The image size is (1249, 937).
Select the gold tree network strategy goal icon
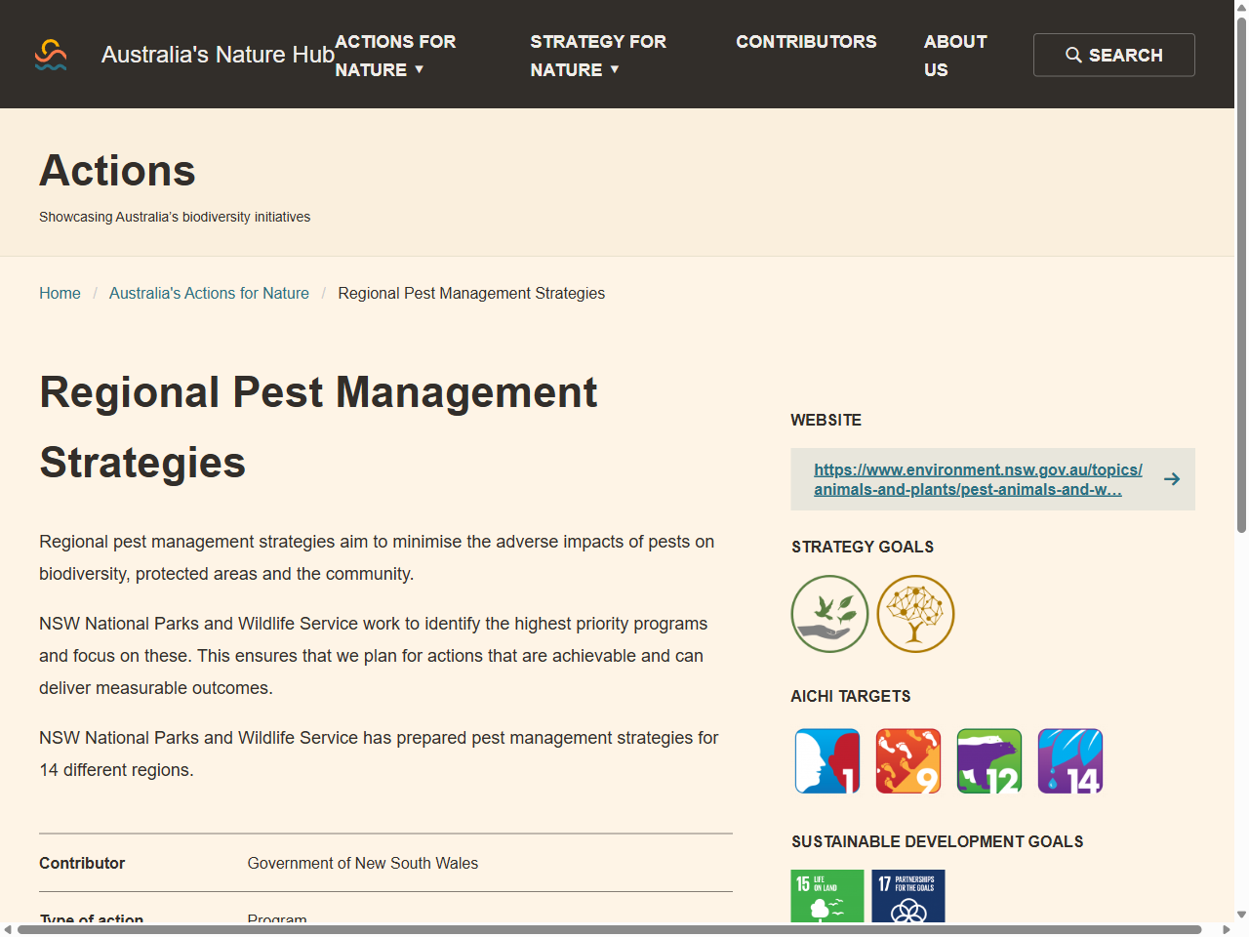click(915, 614)
